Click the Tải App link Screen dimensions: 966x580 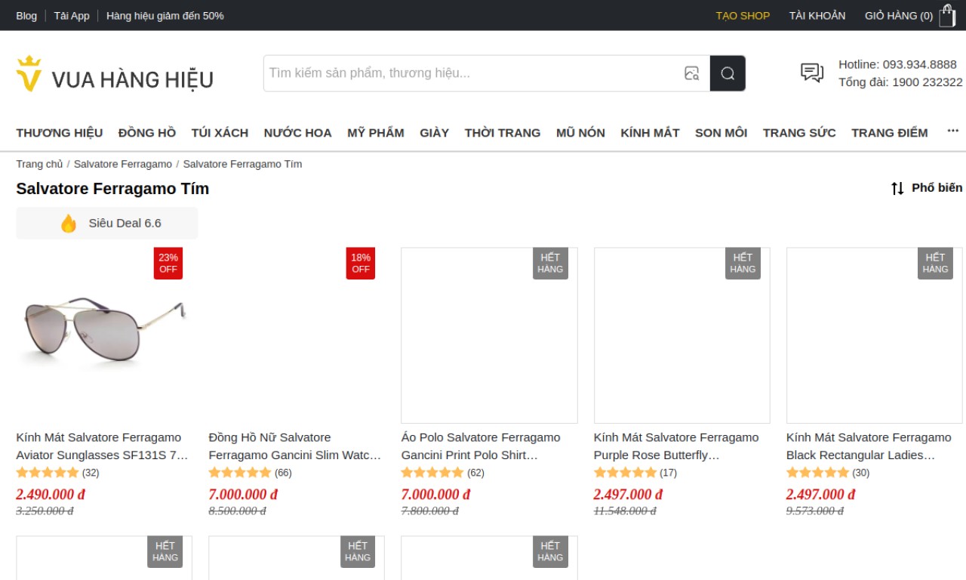(72, 16)
